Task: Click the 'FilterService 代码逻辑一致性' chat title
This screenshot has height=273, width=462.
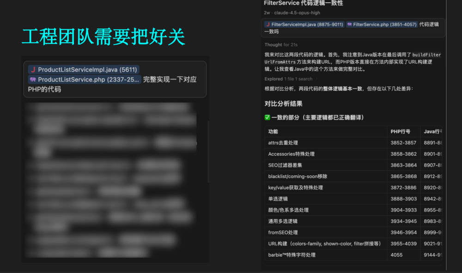Action: (x=303, y=3)
